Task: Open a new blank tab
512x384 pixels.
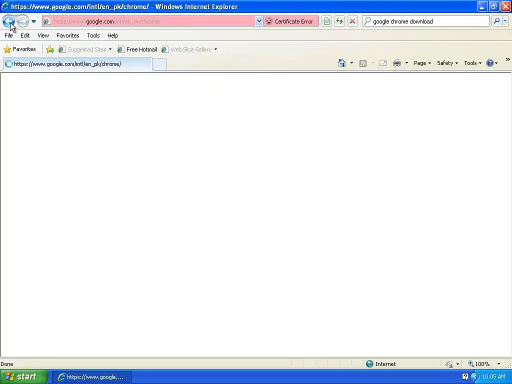Action: [159, 64]
